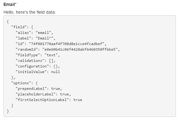The image size is (179, 120).
Task: Click the null value of initialValue
Action: tap(56, 72)
